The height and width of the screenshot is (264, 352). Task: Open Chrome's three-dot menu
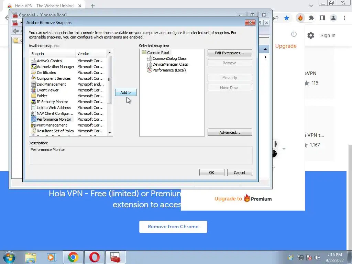coord(344,18)
